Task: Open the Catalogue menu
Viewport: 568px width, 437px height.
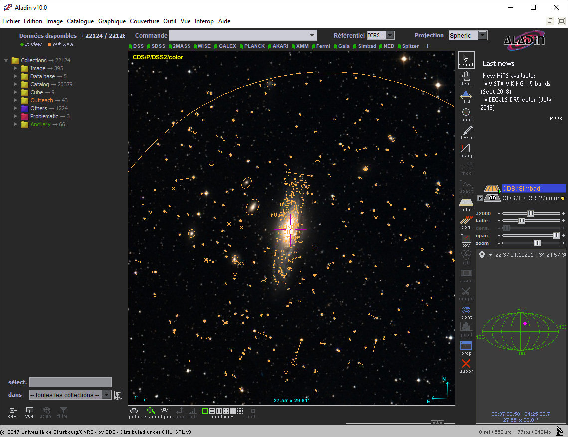Action: tap(80, 21)
